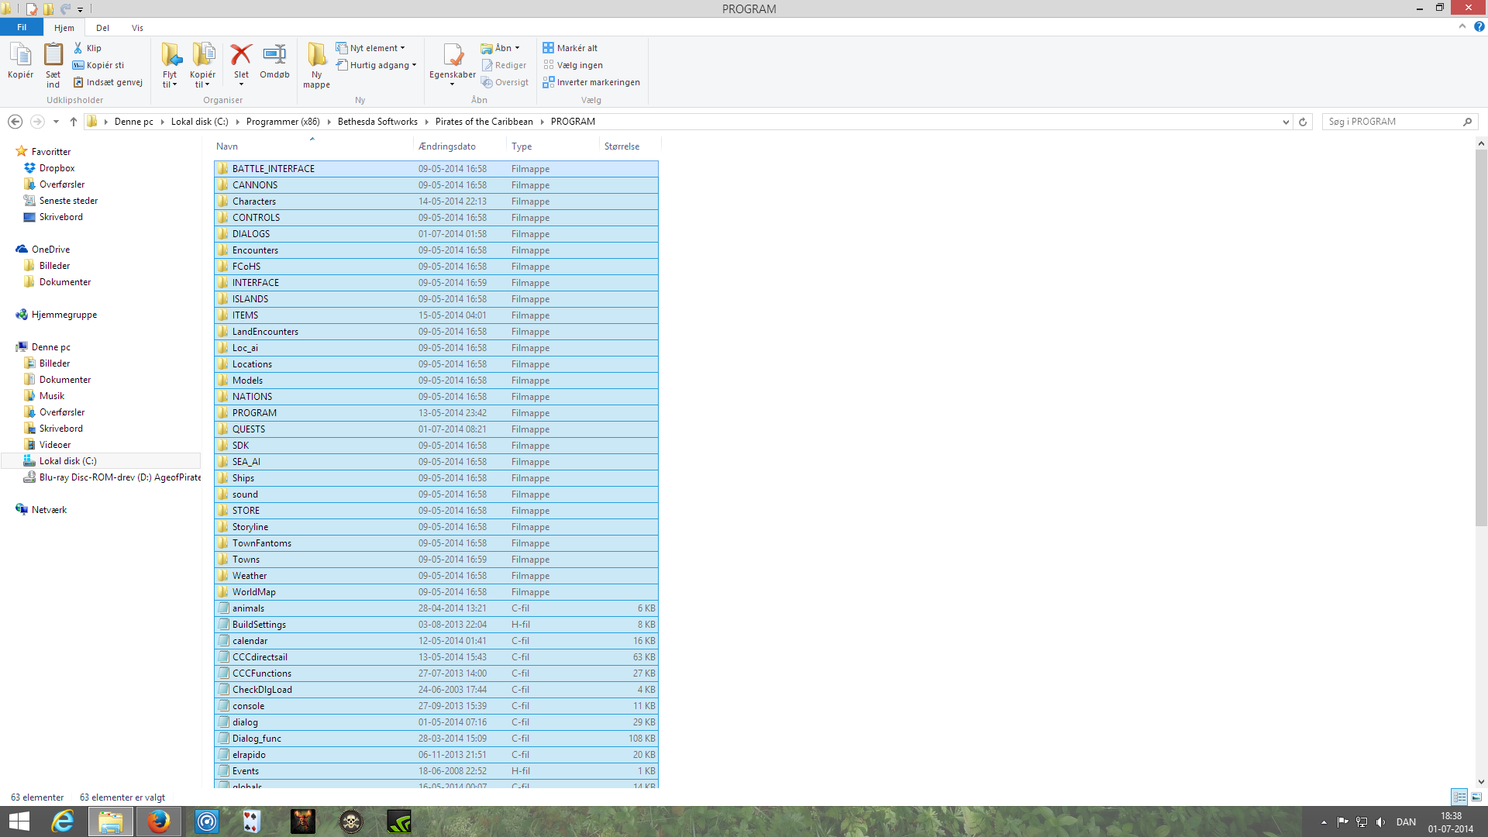Open the Kopiér til copy-to button
This screenshot has width=1488, height=837.
coord(203,65)
